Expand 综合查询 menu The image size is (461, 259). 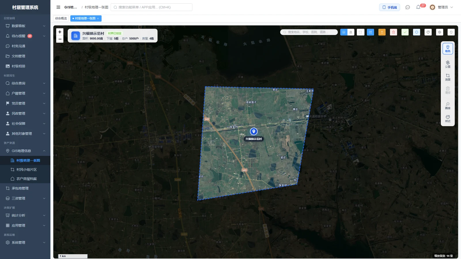pos(25,83)
